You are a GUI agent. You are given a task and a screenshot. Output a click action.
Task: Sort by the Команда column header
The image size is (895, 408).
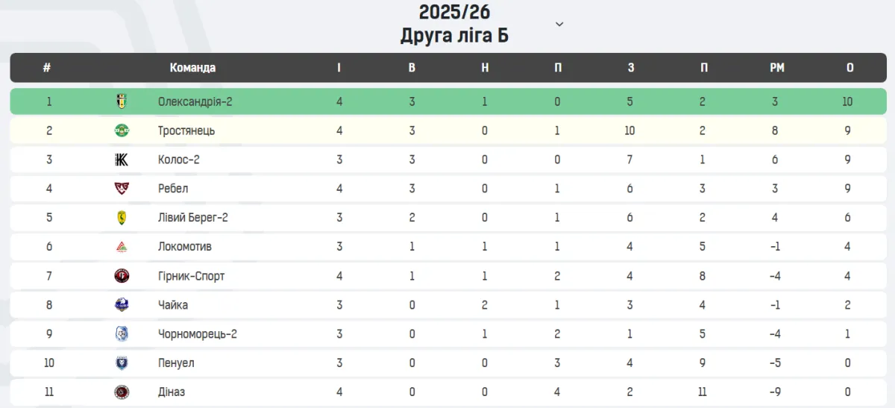coord(192,68)
